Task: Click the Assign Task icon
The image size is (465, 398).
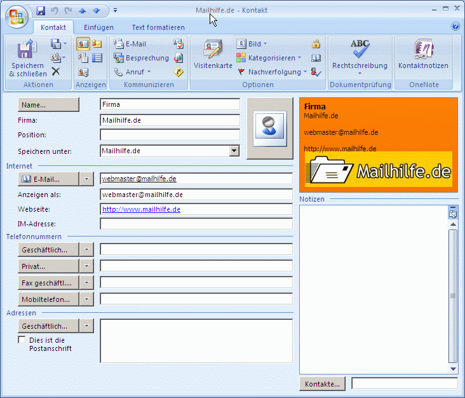Action: point(179,44)
